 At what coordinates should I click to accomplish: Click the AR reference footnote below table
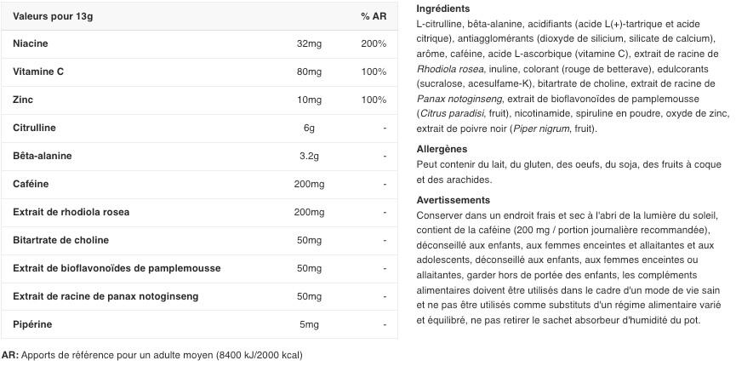coord(151,355)
